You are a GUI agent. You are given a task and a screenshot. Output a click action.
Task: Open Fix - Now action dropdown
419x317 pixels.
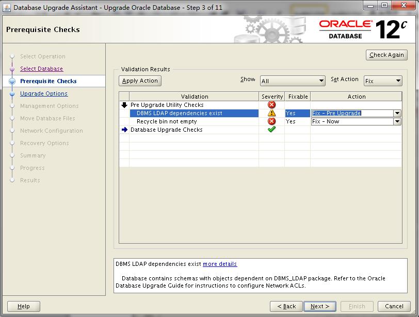pos(397,122)
